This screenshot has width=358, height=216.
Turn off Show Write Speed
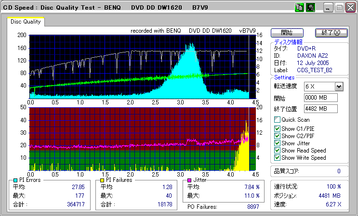pos(277,157)
